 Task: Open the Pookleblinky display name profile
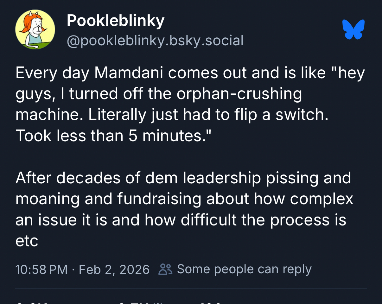(116, 21)
